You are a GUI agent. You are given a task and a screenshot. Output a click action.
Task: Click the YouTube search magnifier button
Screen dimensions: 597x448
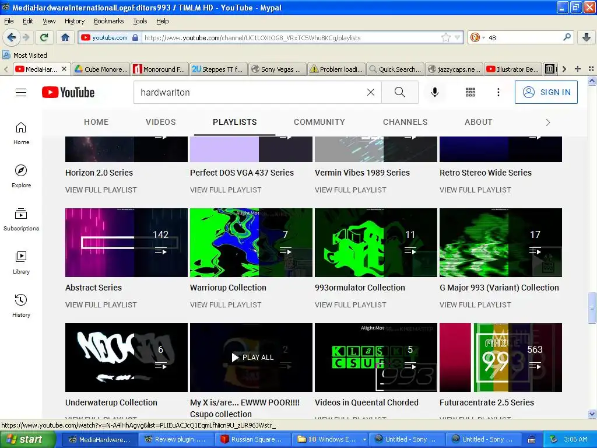[x=400, y=92]
